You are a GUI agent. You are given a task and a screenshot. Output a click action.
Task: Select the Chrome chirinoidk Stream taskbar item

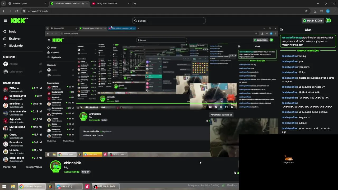(x=32, y=186)
